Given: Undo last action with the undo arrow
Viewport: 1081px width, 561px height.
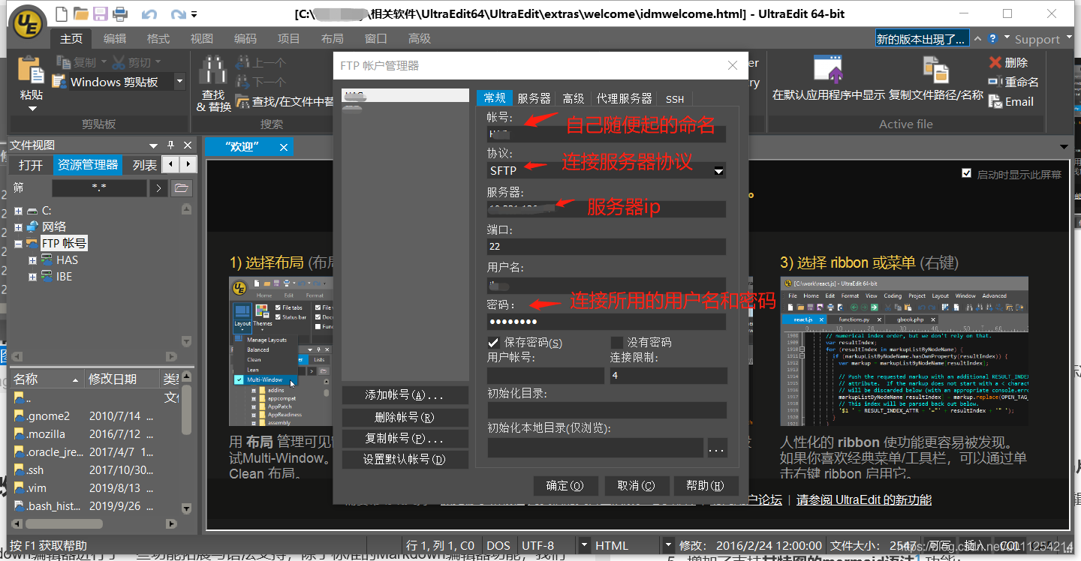Looking at the screenshot, I should [x=149, y=13].
